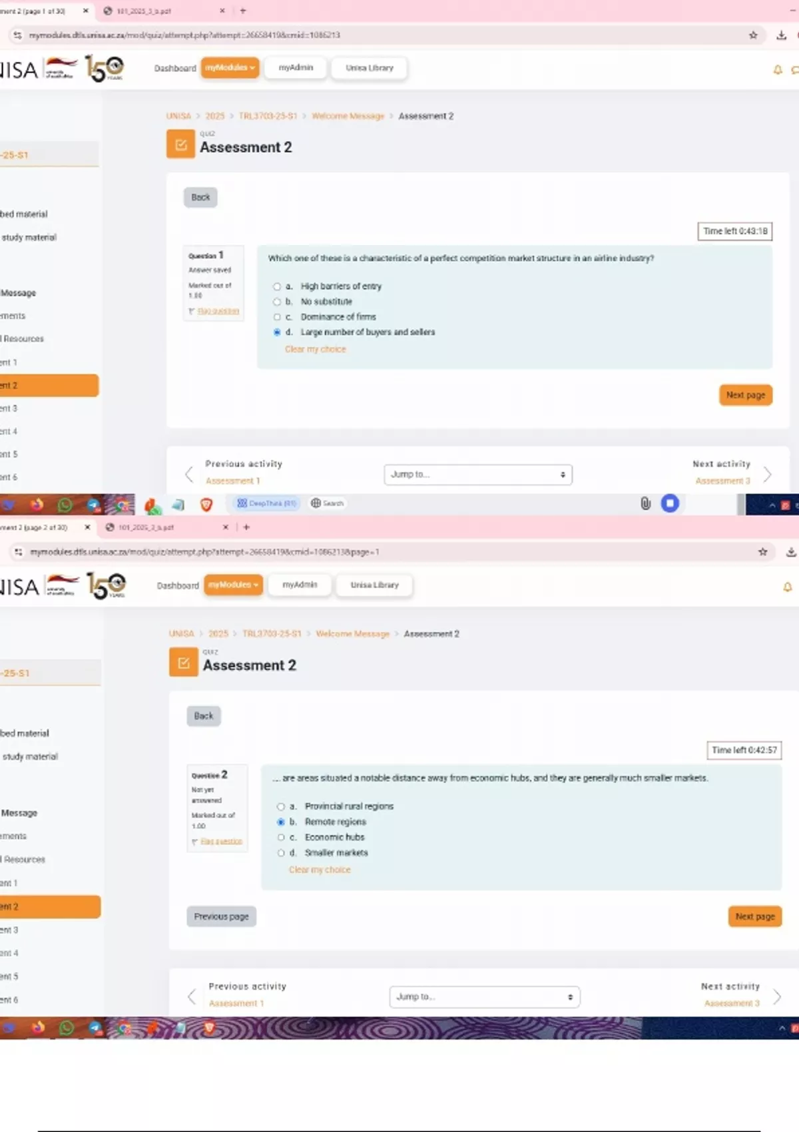
Task: Toggle the DeepThink (R1) button
Action: (x=266, y=503)
